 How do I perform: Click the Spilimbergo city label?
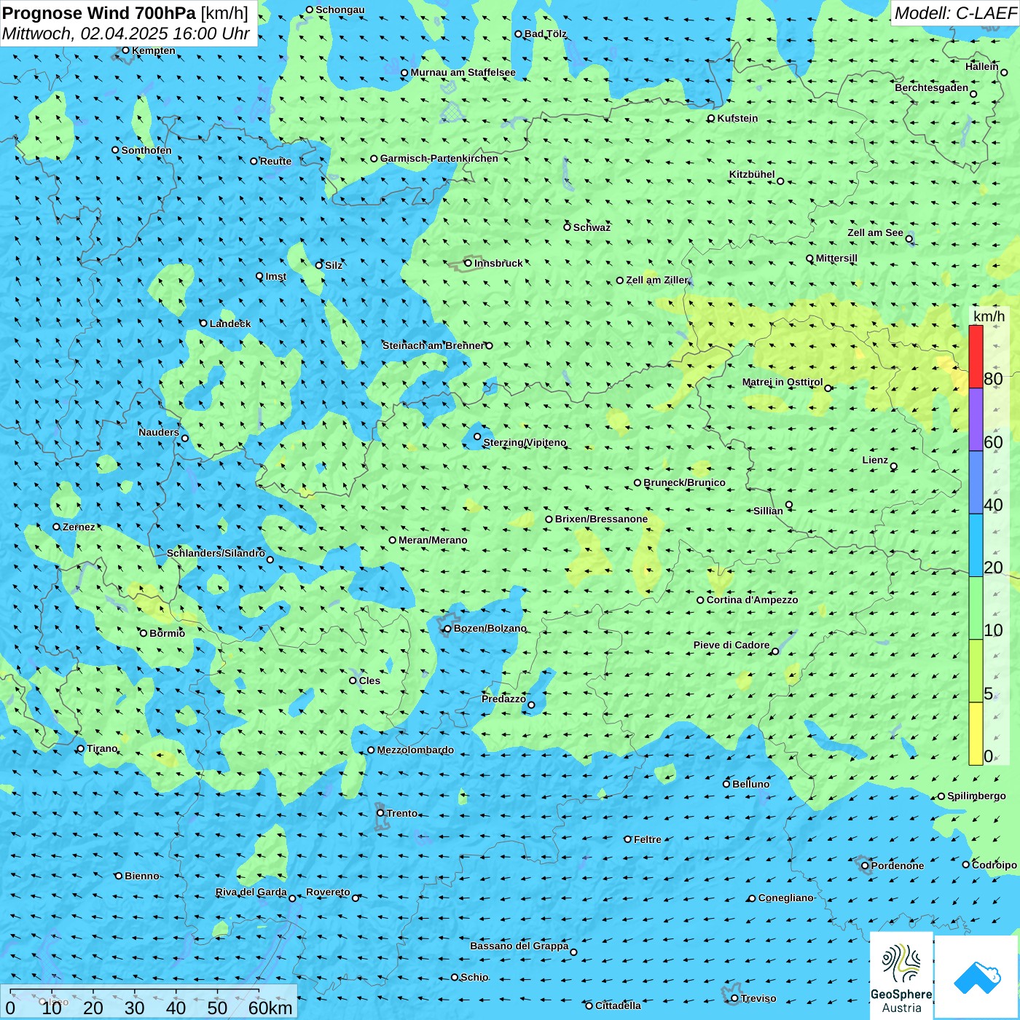pyautogui.click(x=976, y=796)
